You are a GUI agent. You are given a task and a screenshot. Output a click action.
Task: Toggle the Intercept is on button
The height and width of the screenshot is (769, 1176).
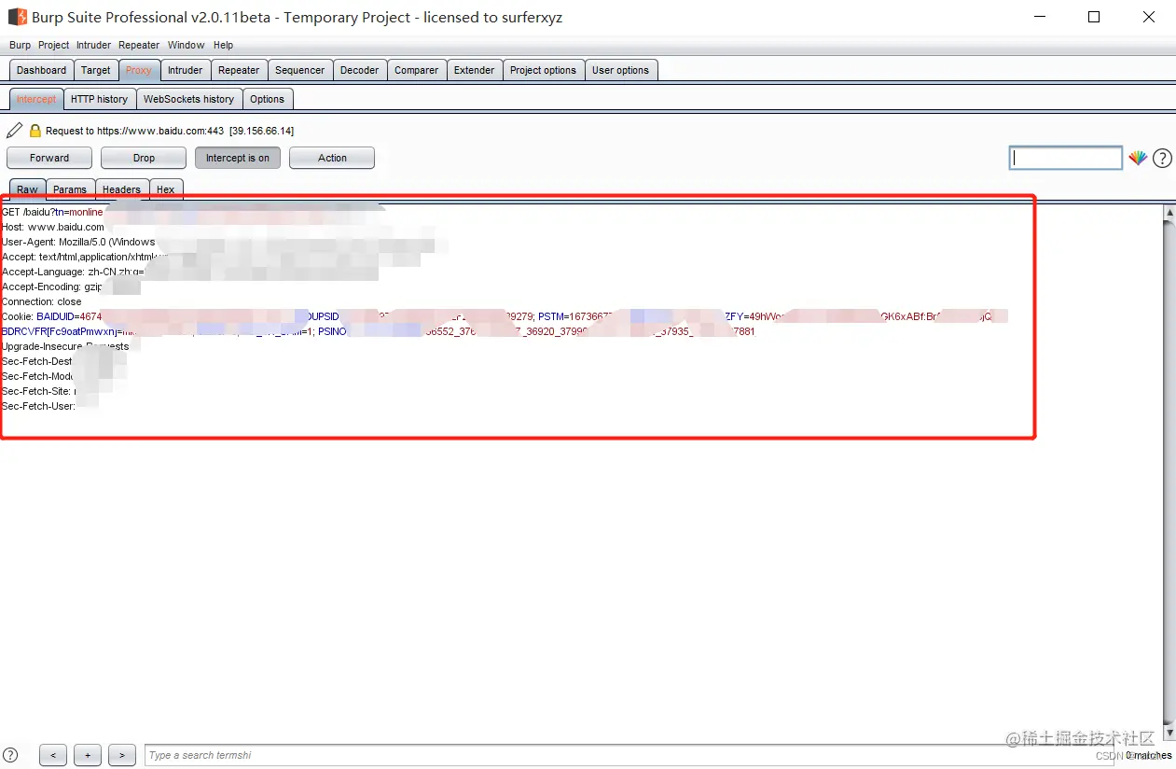[238, 158]
